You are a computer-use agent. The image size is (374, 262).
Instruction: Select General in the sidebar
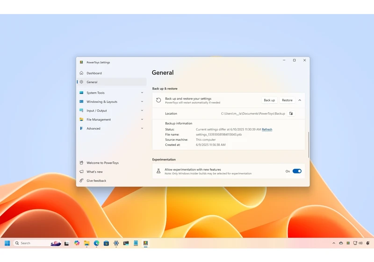(x=112, y=82)
